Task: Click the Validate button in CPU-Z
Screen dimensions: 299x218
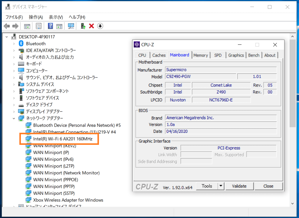Action: click(239, 186)
